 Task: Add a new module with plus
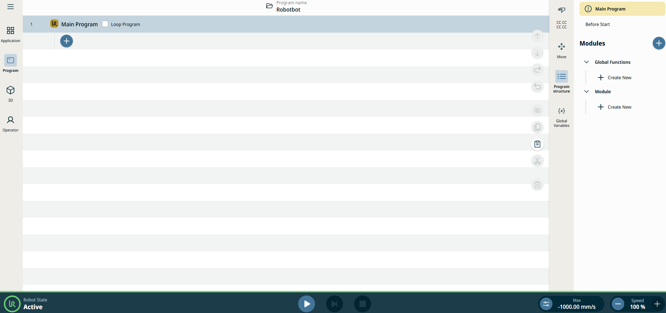point(659,43)
